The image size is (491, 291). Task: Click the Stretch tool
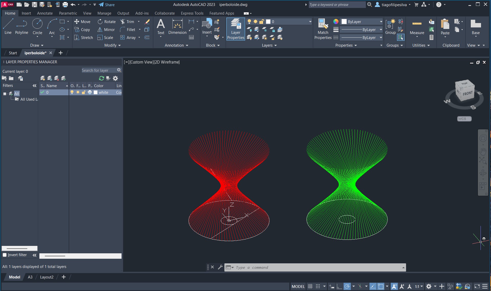(83, 38)
